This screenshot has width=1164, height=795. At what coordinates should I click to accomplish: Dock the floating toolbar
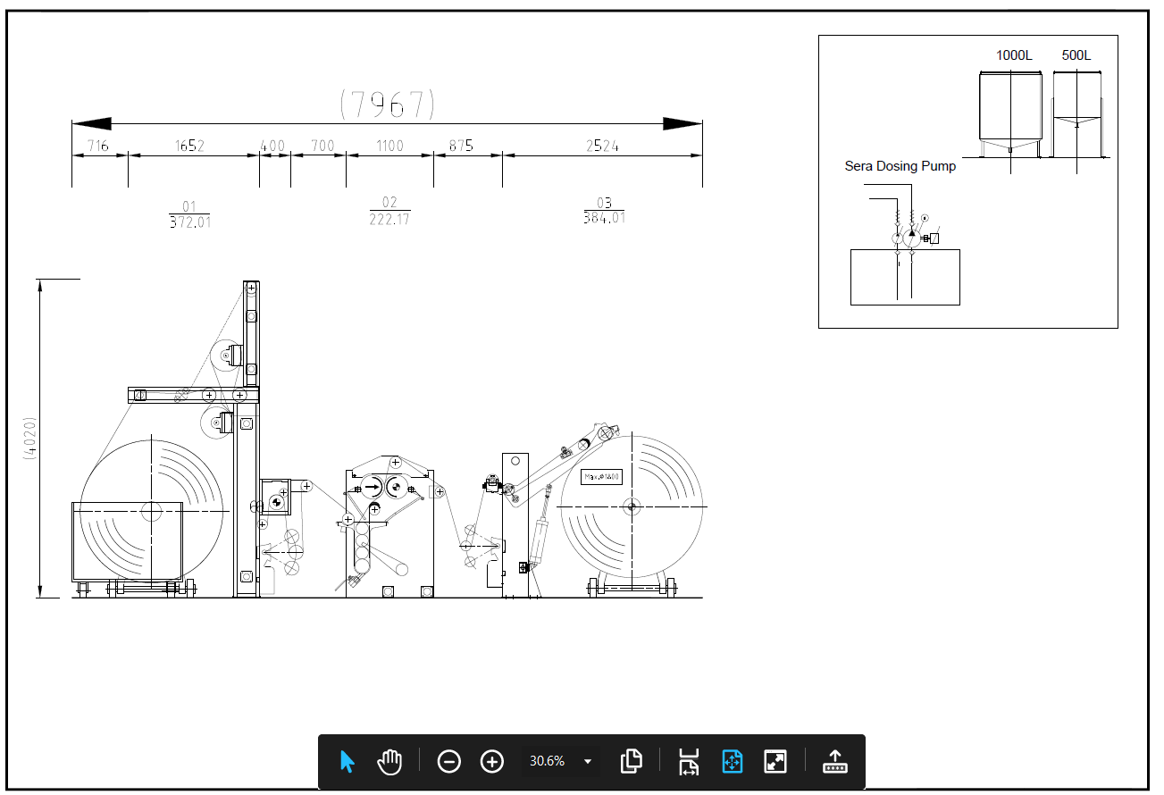pos(834,761)
